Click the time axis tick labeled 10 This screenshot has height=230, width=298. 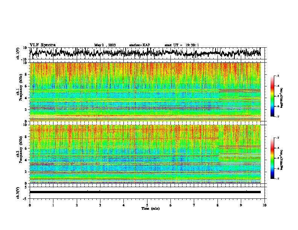(x=265, y=205)
